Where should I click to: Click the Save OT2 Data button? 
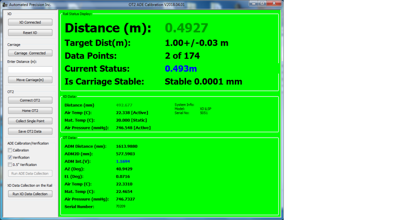[x=30, y=131]
